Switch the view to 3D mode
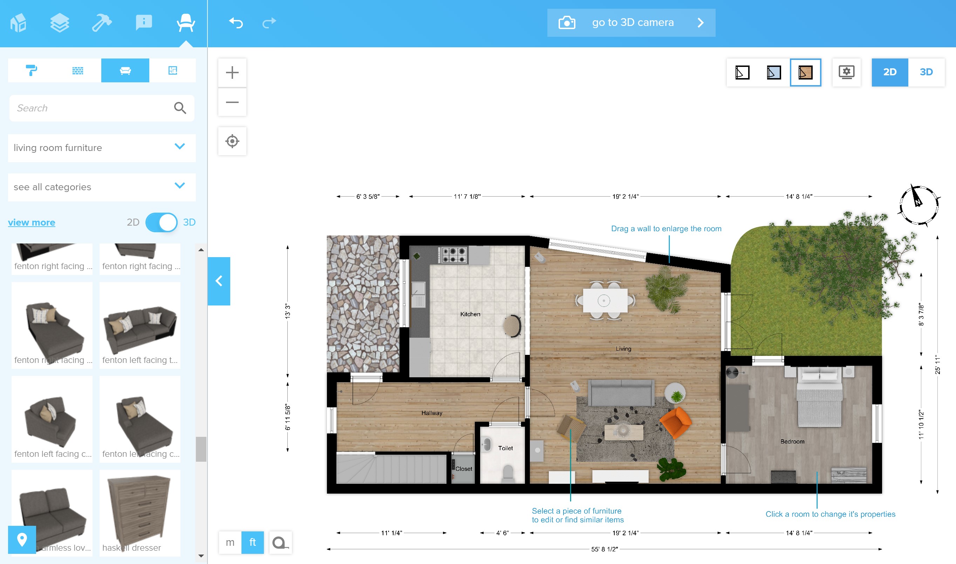 (x=926, y=72)
